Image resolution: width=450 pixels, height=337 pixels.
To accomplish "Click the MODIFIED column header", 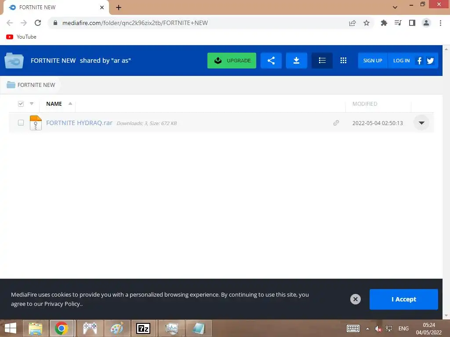I will click(365, 104).
